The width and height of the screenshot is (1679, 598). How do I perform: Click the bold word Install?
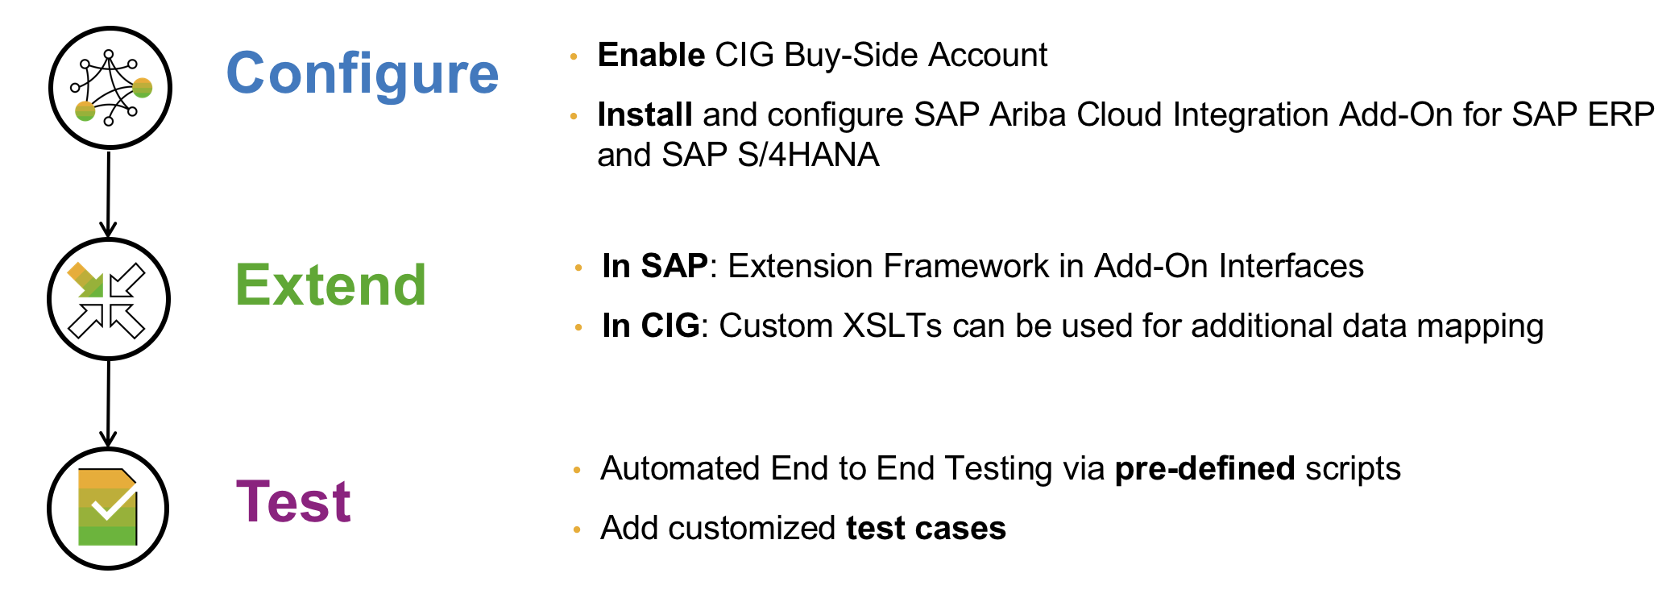[645, 115]
